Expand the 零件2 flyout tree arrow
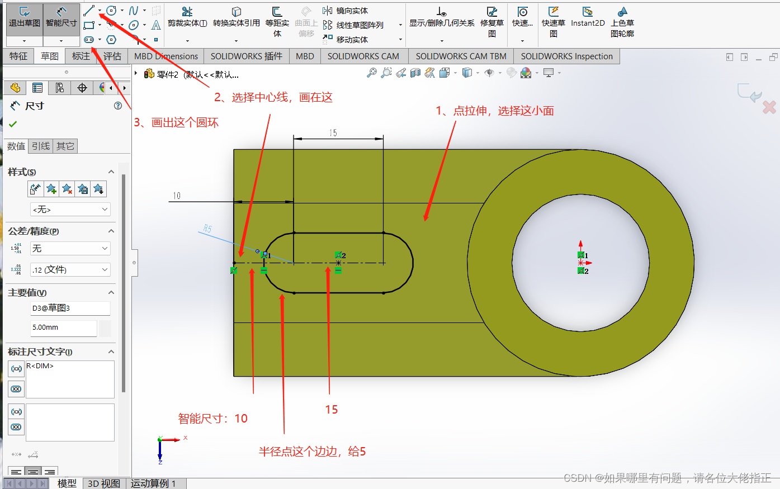The image size is (780, 489). (136, 73)
